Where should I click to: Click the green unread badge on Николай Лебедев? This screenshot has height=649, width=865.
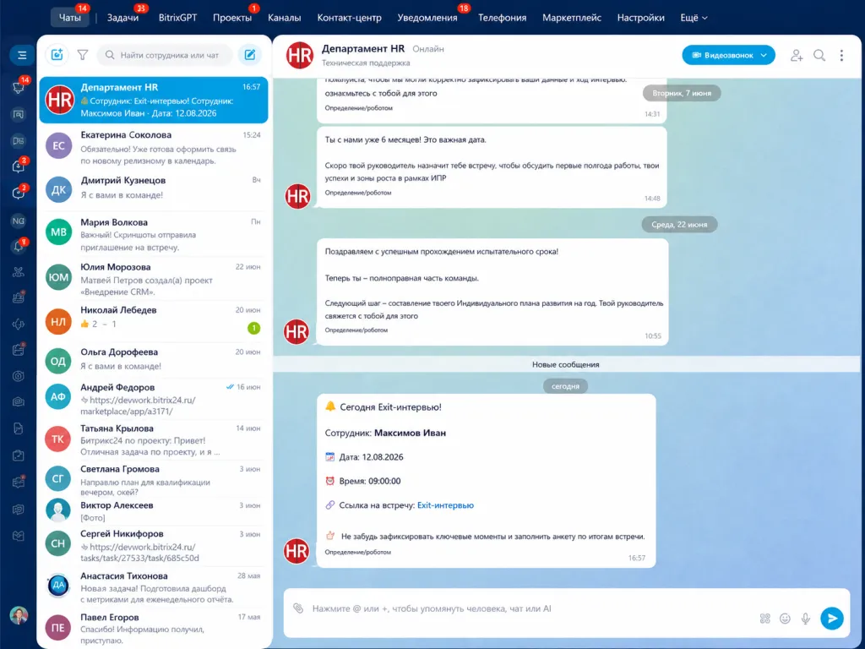coord(253,329)
